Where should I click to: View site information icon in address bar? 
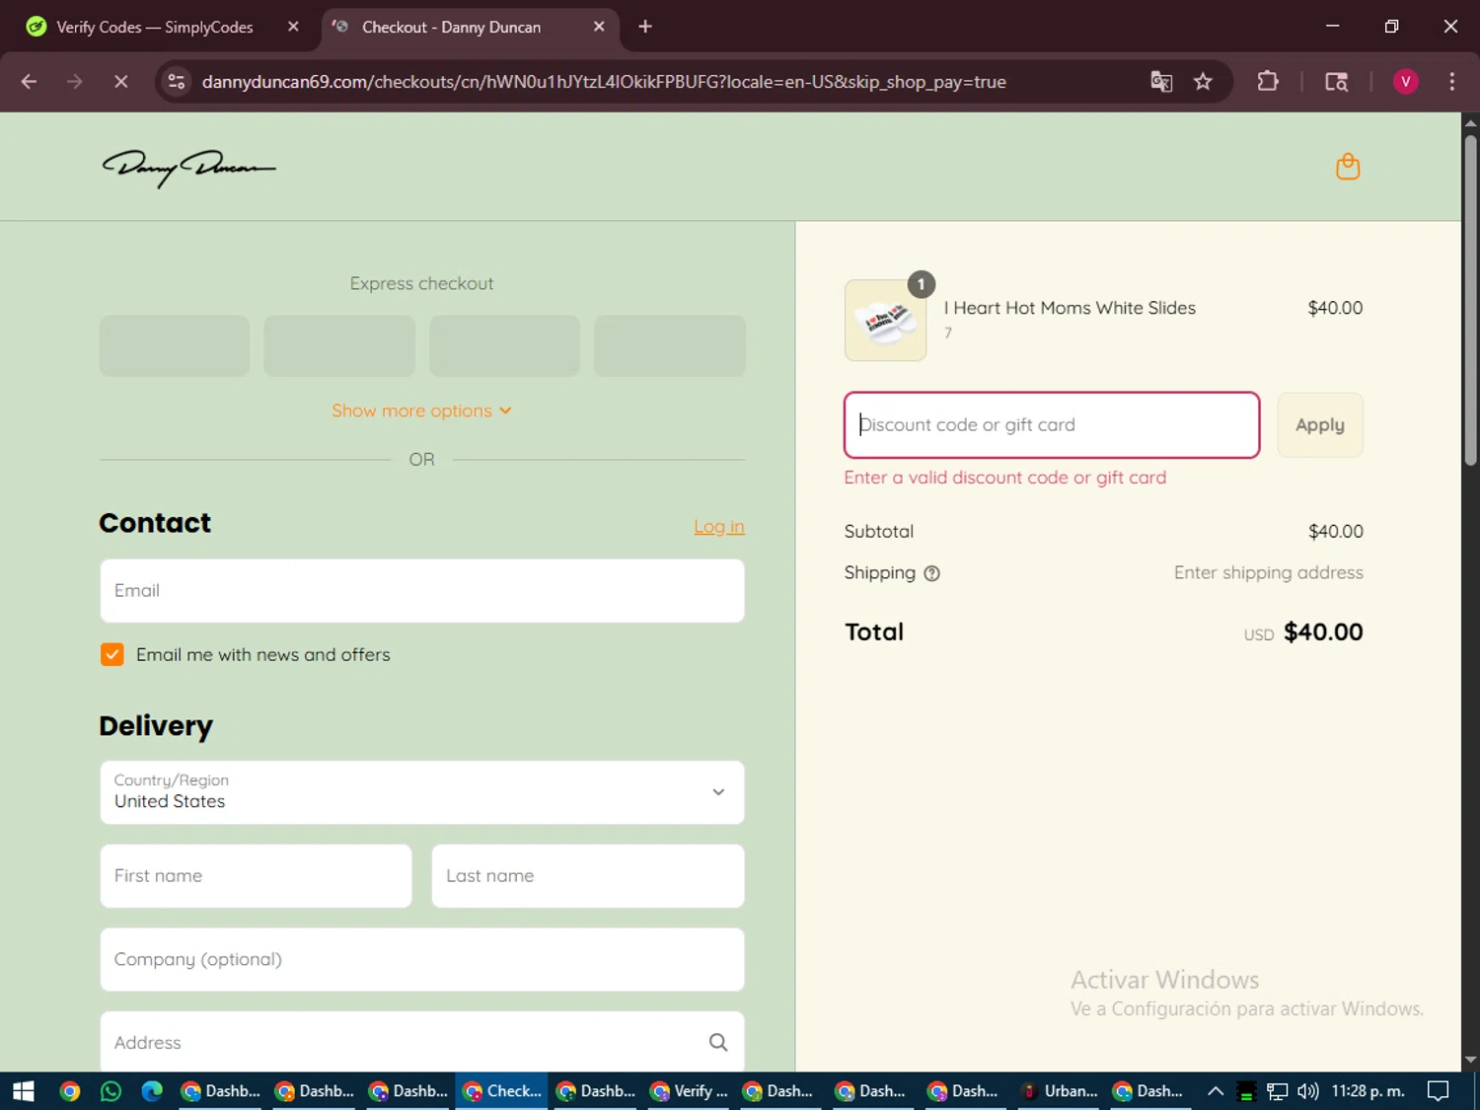tap(177, 82)
